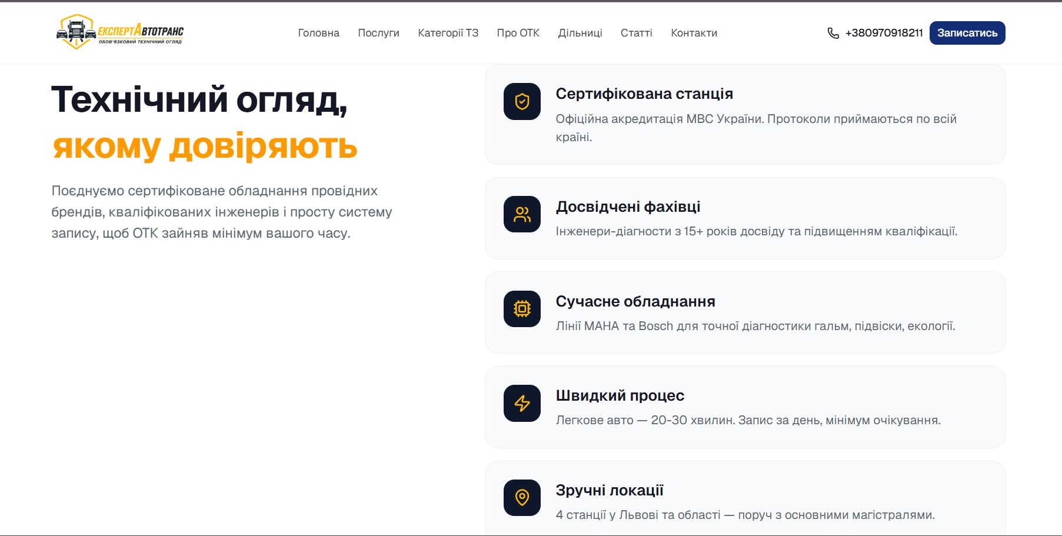Screen dimensions: 1062x536
Task: Click the lightning icon for Швидкий процес
Action: (522, 404)
